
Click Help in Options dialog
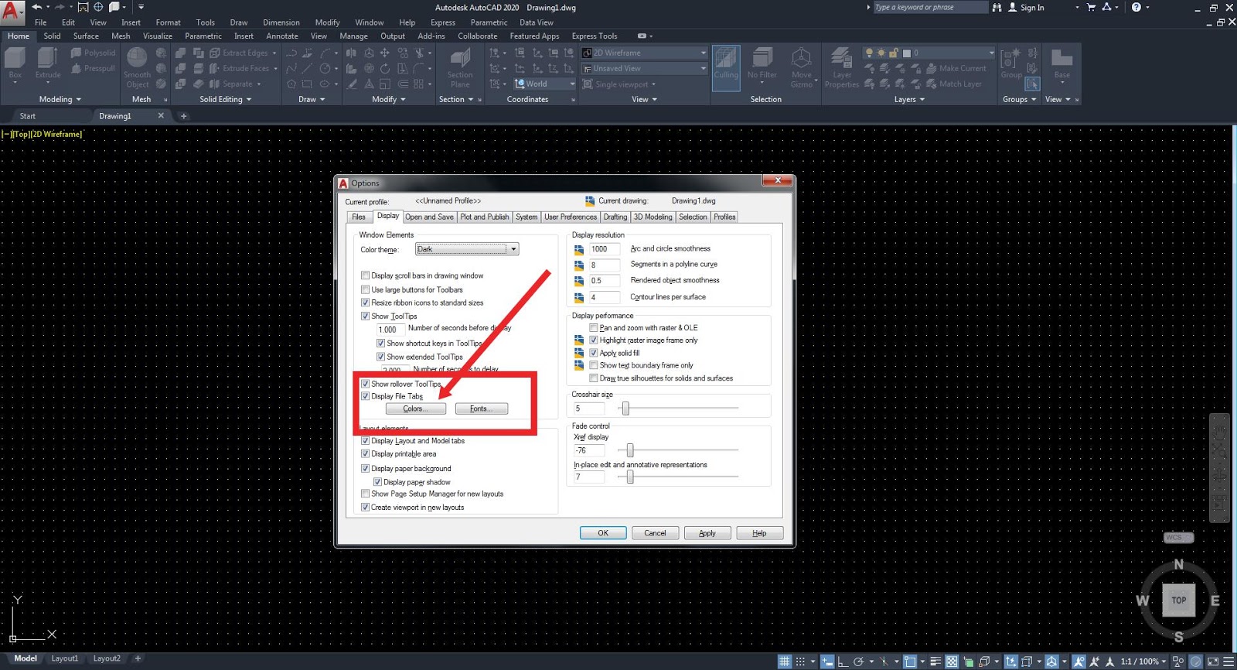coord(759,533)
